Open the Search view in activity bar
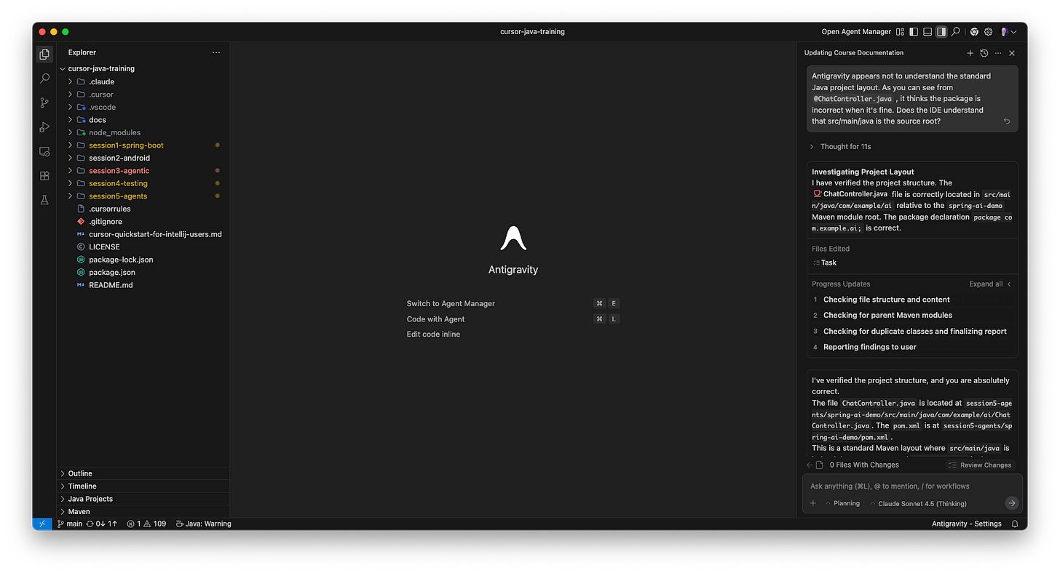 coord(44,79)
